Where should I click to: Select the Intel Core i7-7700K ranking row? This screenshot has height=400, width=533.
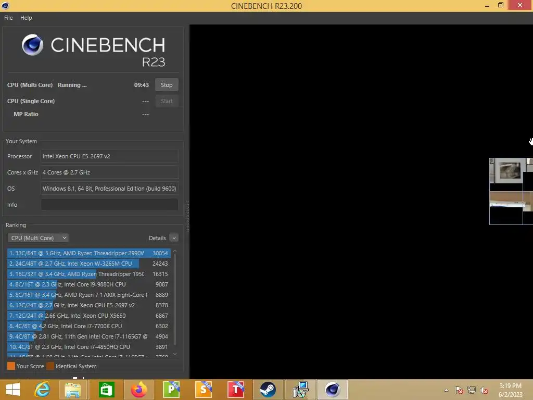[x=88, y=326]
